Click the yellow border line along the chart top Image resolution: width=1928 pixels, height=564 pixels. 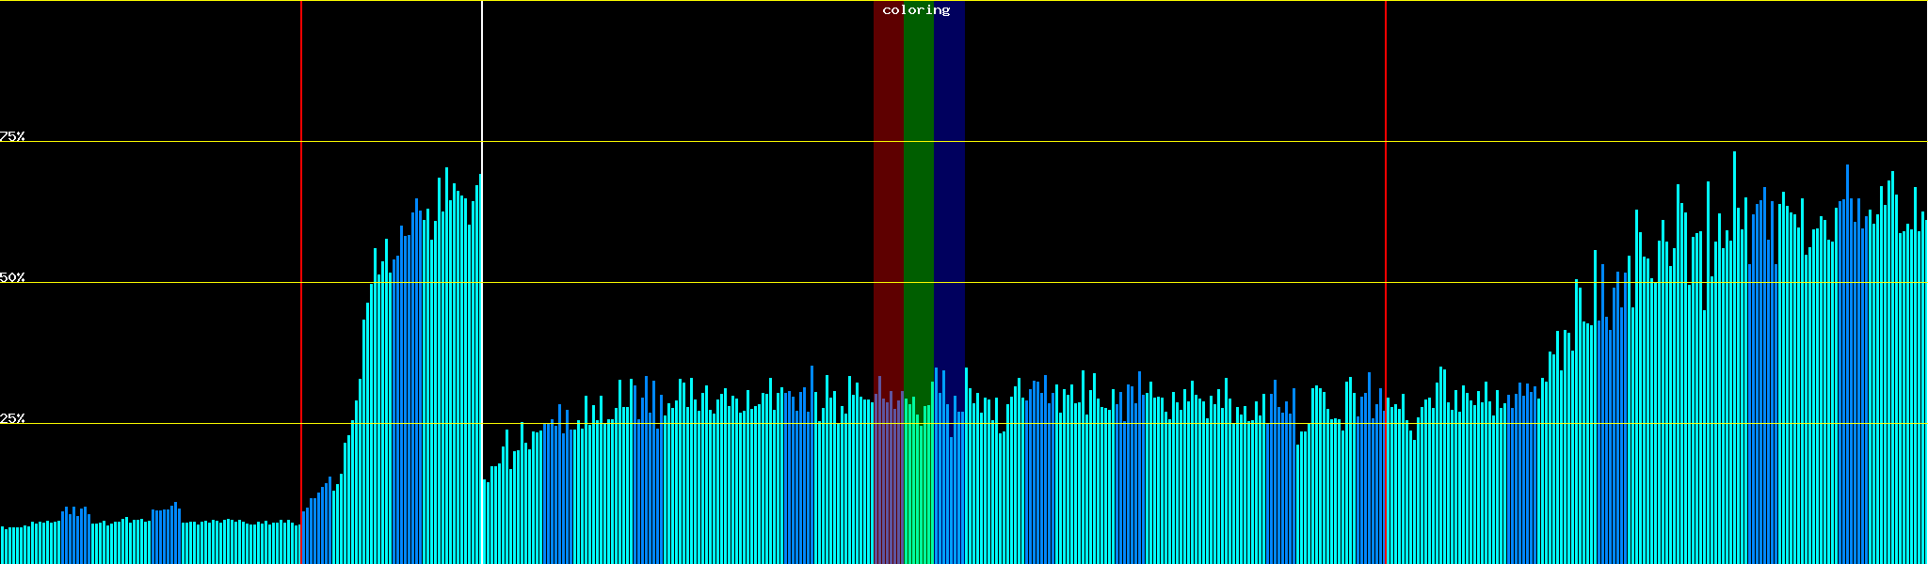coord(1130,1)
